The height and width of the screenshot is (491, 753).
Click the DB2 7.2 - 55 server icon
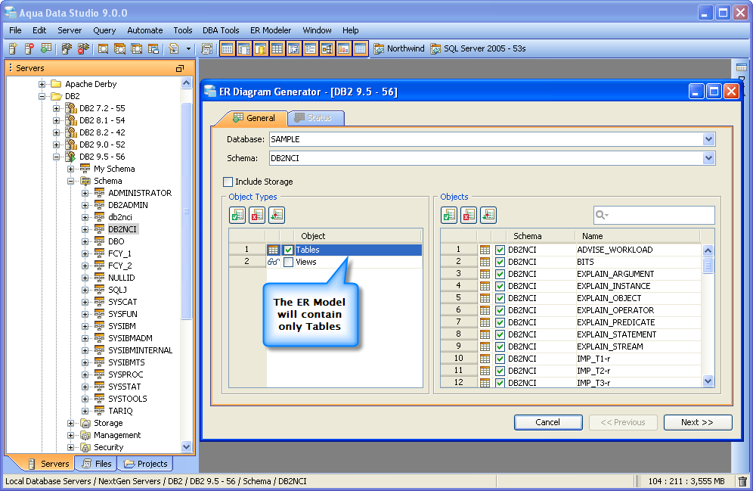pos(71,108)
